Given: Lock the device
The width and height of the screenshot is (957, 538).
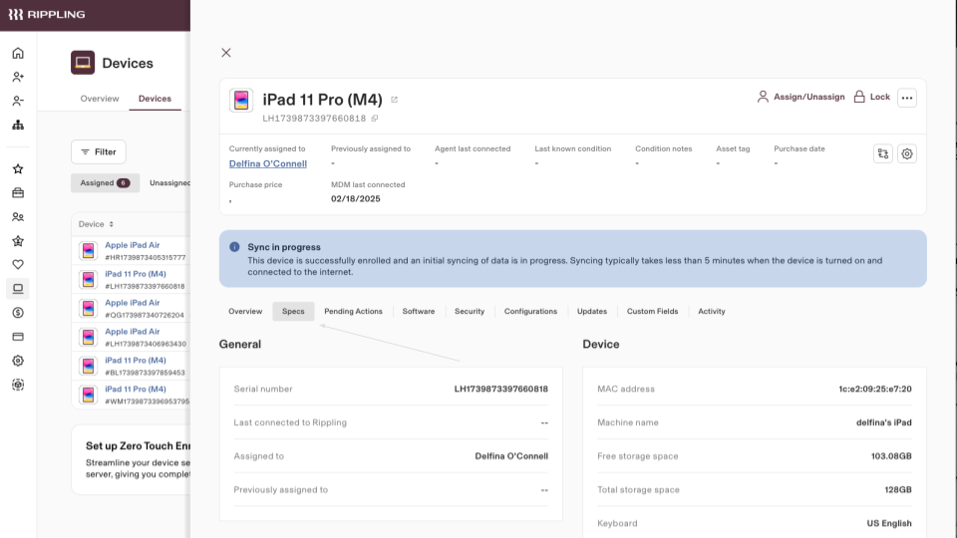Looking at the screenshot, I should click(x=871, y=97).
